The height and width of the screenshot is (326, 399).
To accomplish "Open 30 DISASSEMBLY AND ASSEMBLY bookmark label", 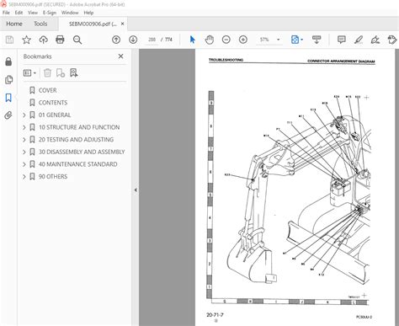I will point(82,152).
